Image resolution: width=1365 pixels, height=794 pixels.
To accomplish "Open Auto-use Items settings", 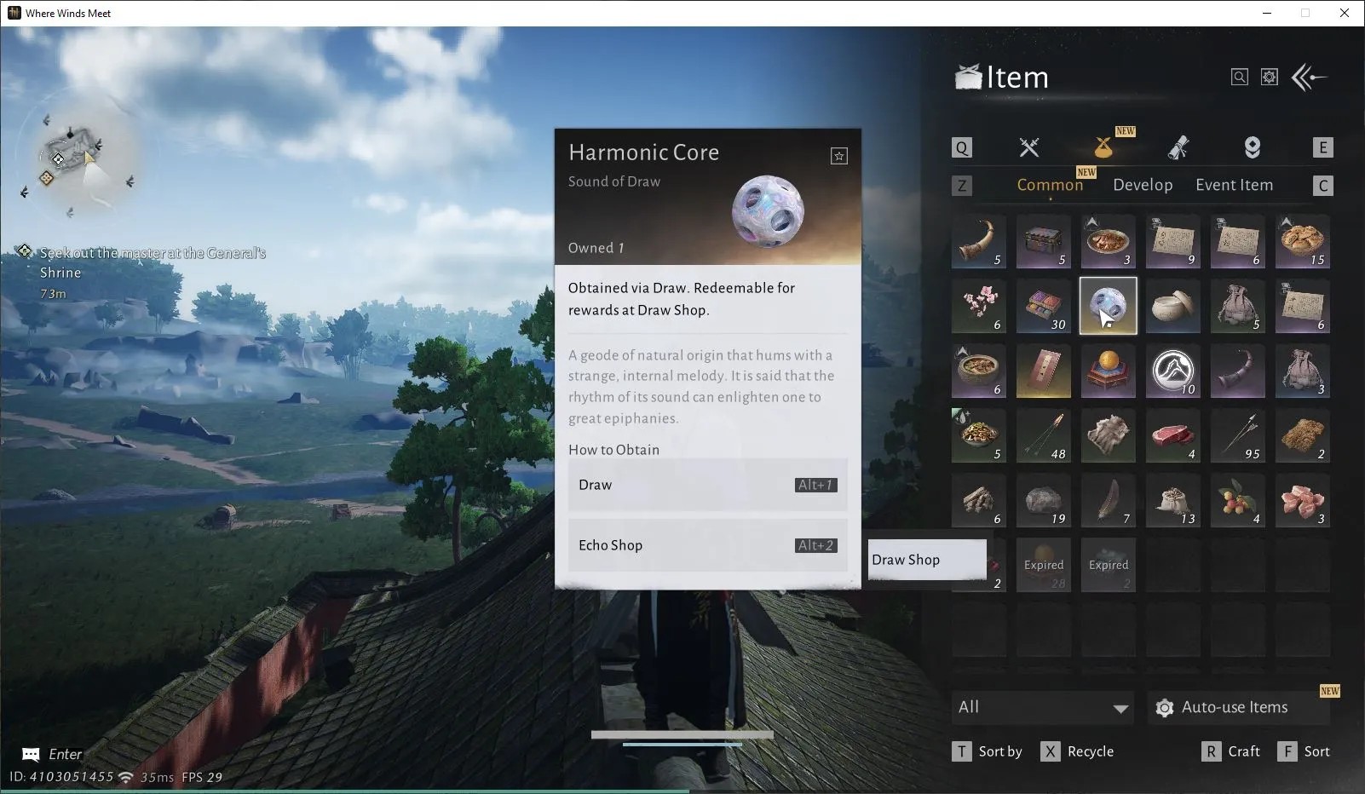I will [x=1239, y=707].
